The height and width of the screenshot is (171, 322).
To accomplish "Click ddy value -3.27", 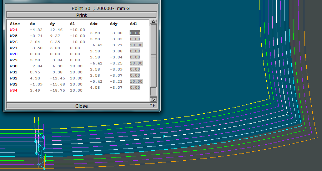I will [116, 45].
